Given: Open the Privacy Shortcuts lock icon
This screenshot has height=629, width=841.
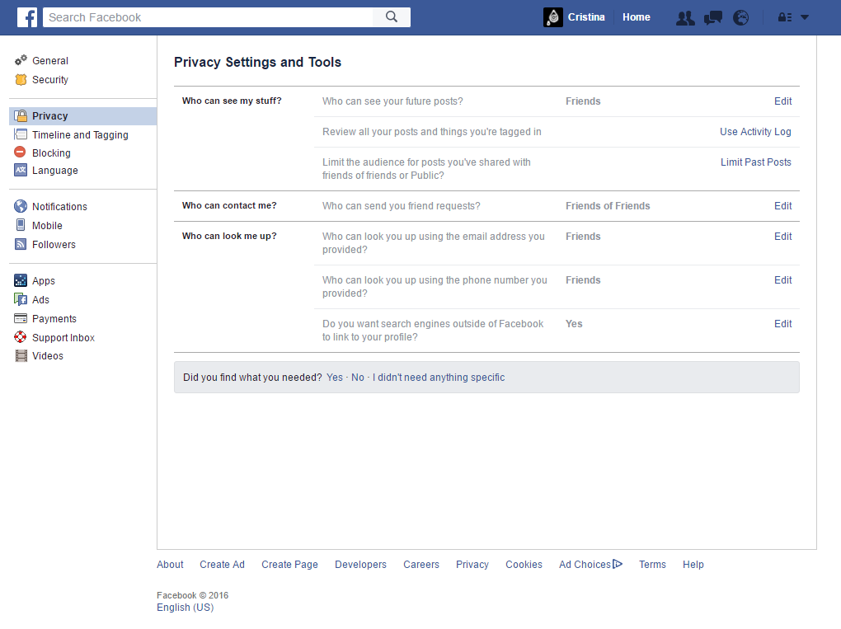Looking at the screenshot, I should 785,17.
